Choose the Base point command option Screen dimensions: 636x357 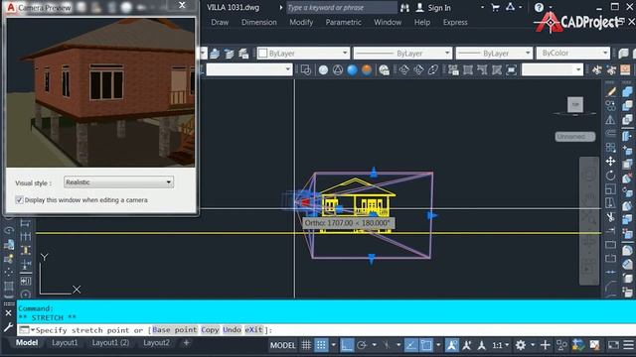click(x=175, y=330)
